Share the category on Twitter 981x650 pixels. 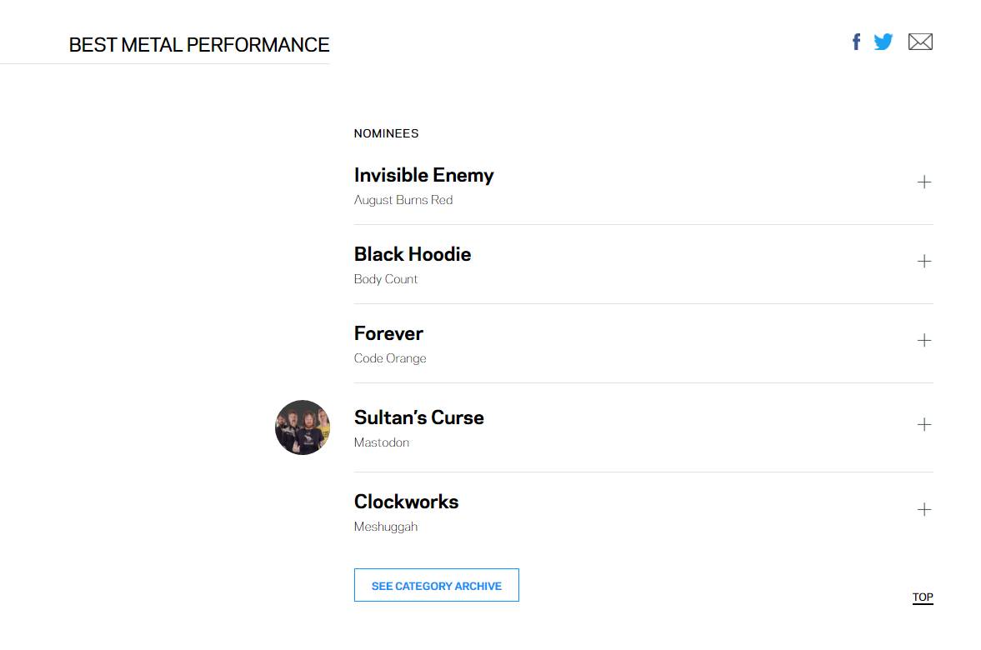tap(883, 42)
